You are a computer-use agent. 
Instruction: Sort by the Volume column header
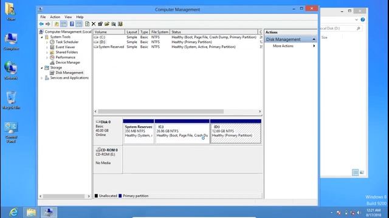click(109, 32)
